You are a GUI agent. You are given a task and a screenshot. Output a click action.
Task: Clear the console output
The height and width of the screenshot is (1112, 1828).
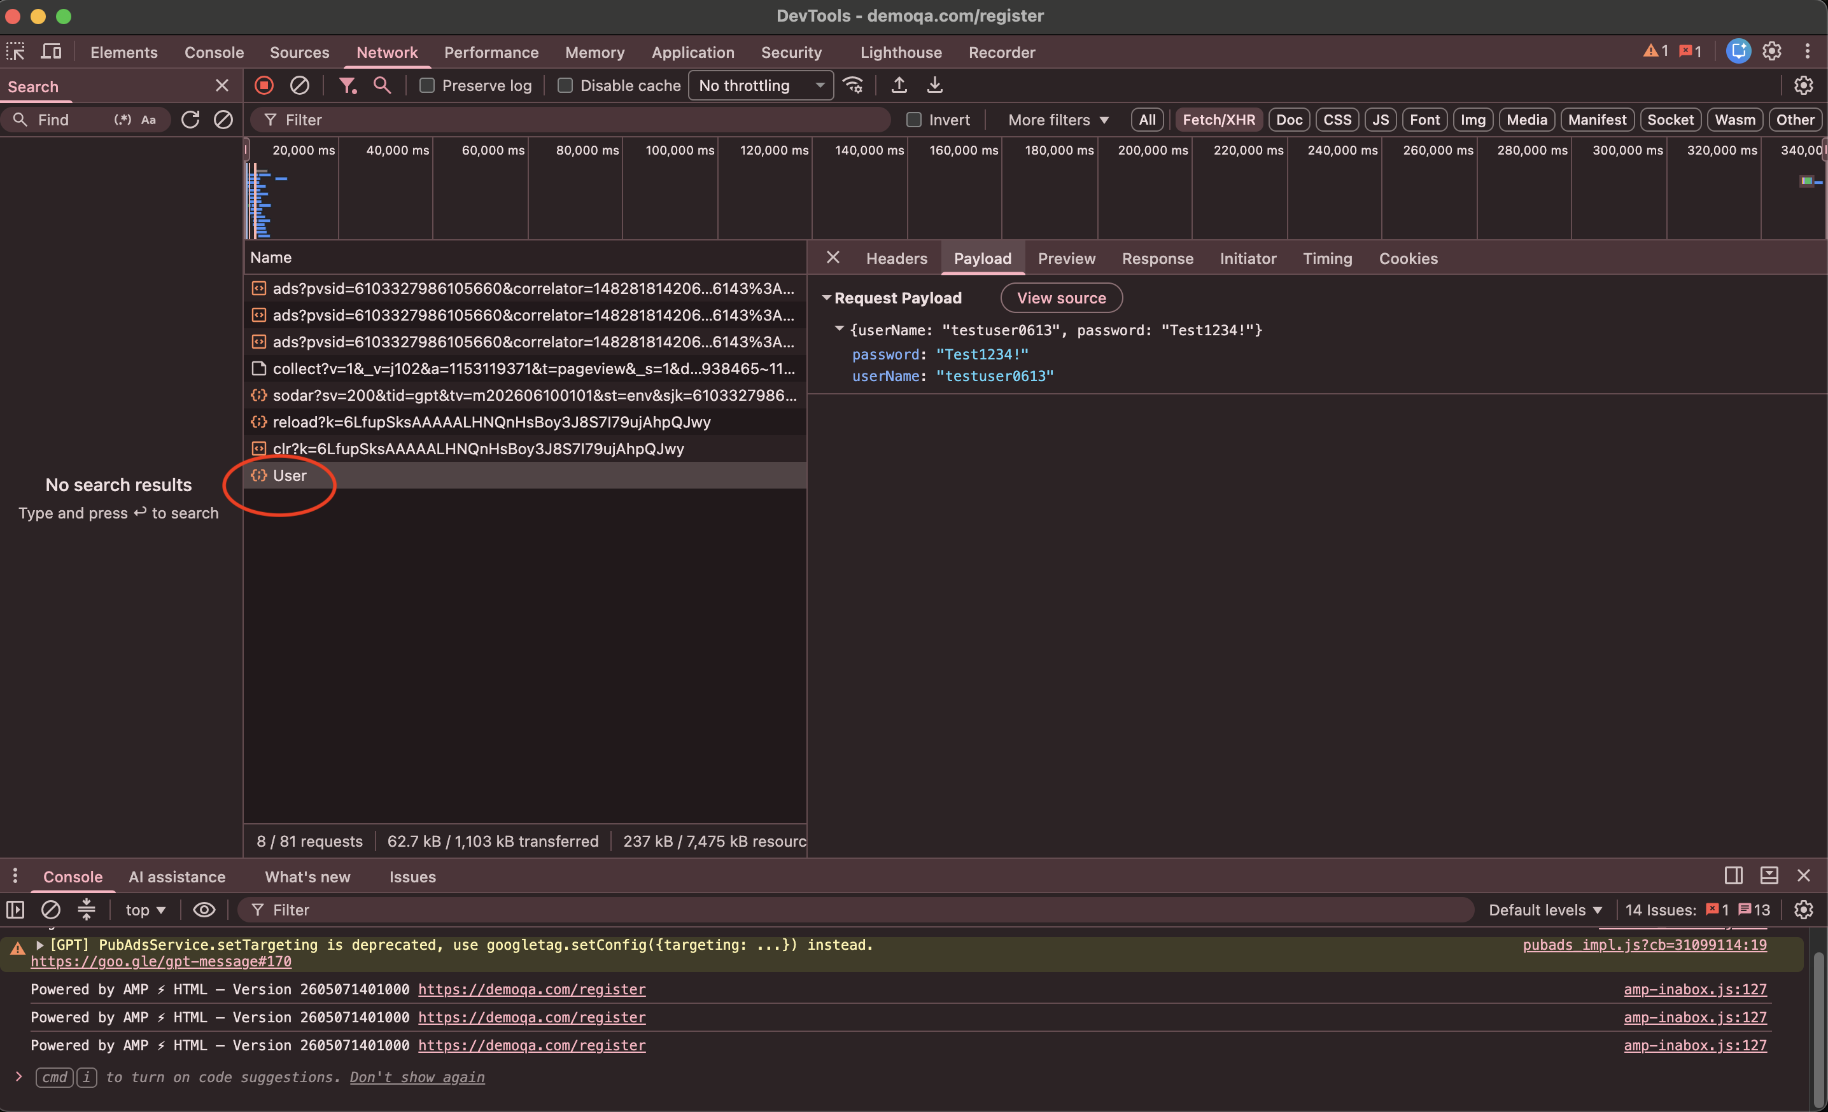click(50, 910)
